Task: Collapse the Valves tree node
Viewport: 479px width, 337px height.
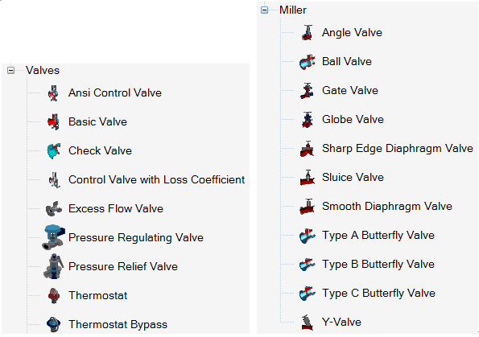Action: click(11, 71)
